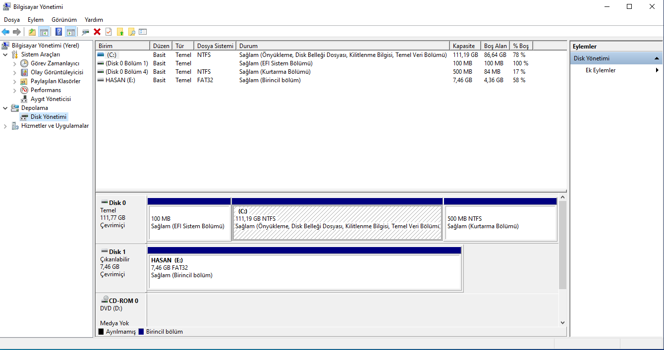Click the Hizmetler ve Uygulamalar icon

(x=15, y=126)
